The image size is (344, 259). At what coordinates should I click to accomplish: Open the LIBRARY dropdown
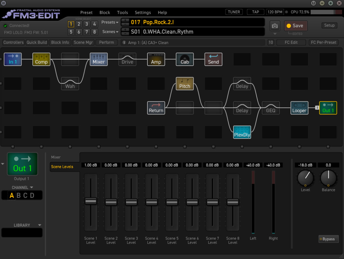tap(27, 225)
